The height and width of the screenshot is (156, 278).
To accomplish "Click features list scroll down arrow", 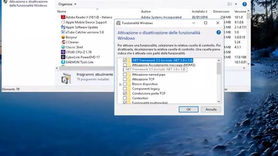I will (x=218, y=101).
